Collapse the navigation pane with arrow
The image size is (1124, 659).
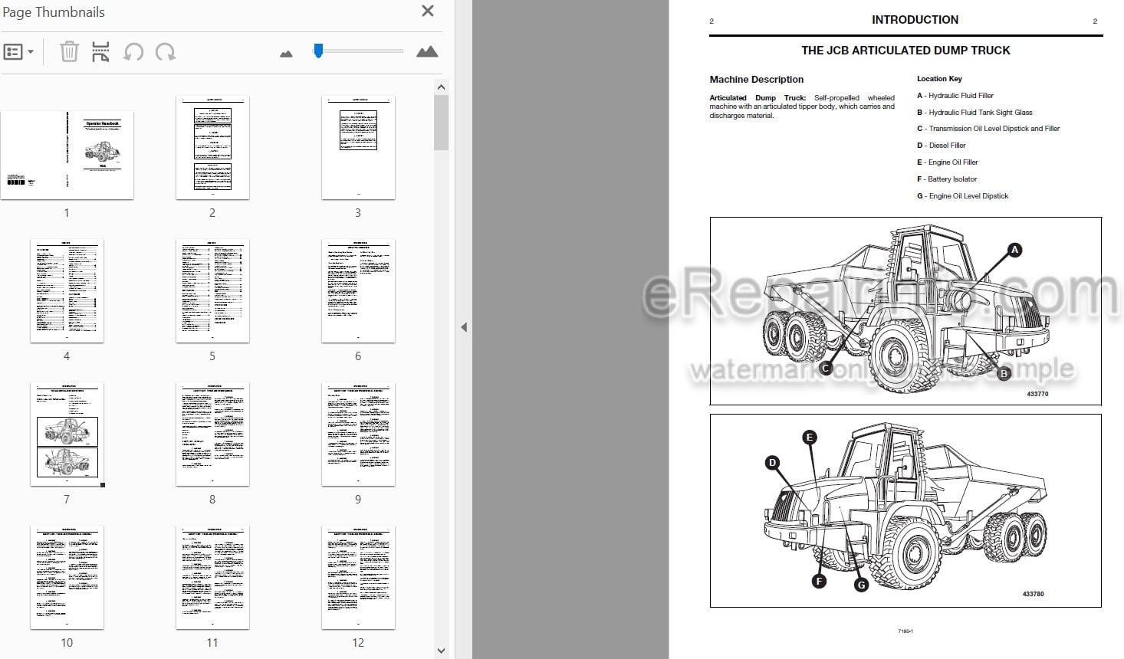pos(464,327)
